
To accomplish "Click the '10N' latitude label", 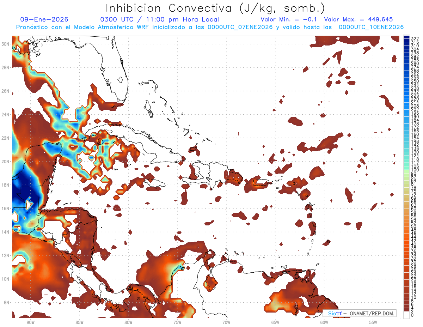I will (5, 279).
